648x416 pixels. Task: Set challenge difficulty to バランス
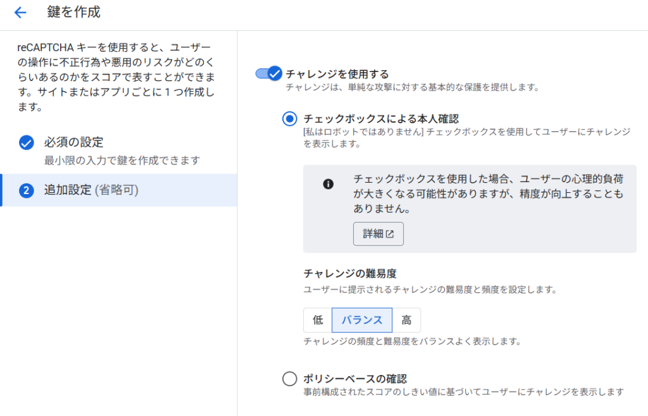pyautogui.click(x=362, y=320)
